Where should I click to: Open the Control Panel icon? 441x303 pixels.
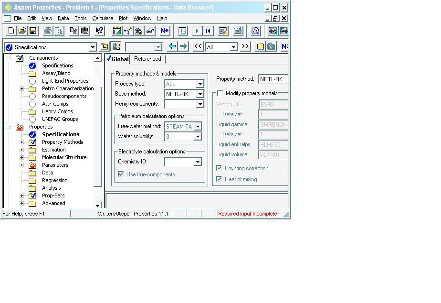pos(182,31)
